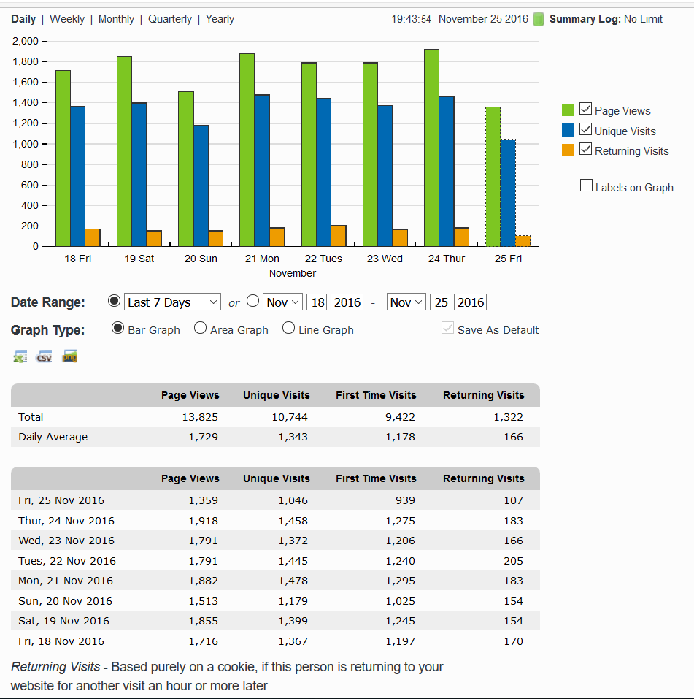Click the green Page Views legend swatch
694x699 pixels.
click(568, 110)
